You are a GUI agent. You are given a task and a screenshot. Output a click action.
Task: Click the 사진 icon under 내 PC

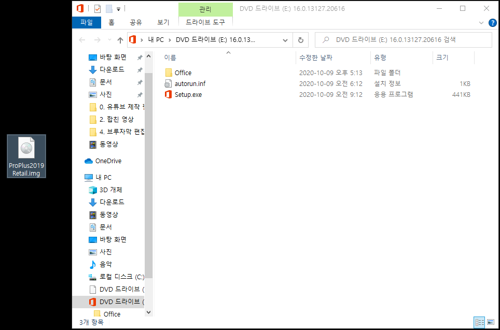pyautogui.click(x=92, y=252)
